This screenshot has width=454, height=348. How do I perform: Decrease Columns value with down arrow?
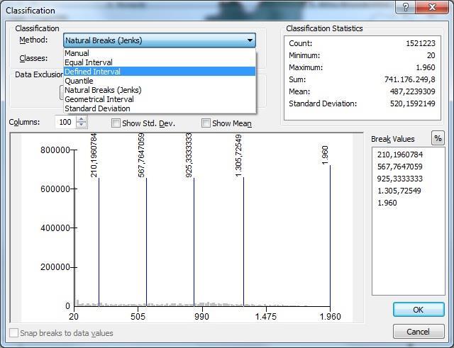82,125
